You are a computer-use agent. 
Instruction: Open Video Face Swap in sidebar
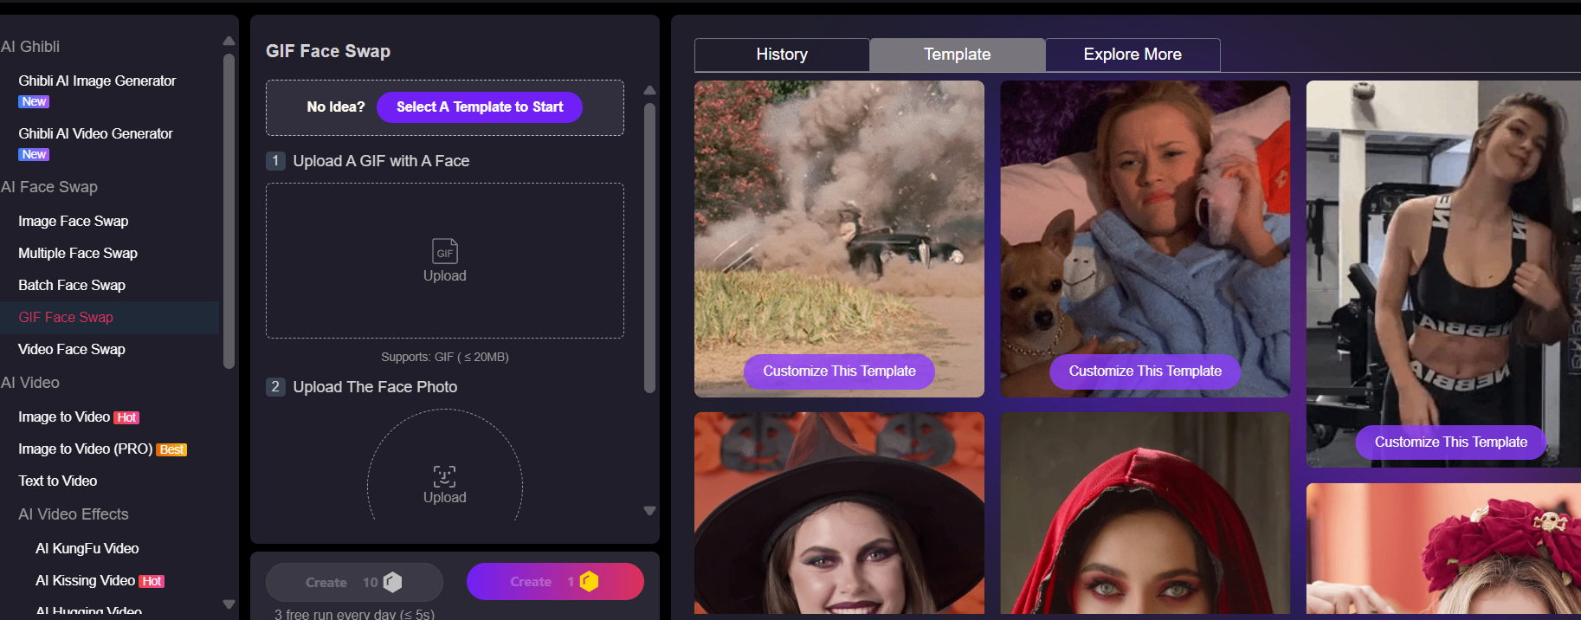[x=72, y=349]
